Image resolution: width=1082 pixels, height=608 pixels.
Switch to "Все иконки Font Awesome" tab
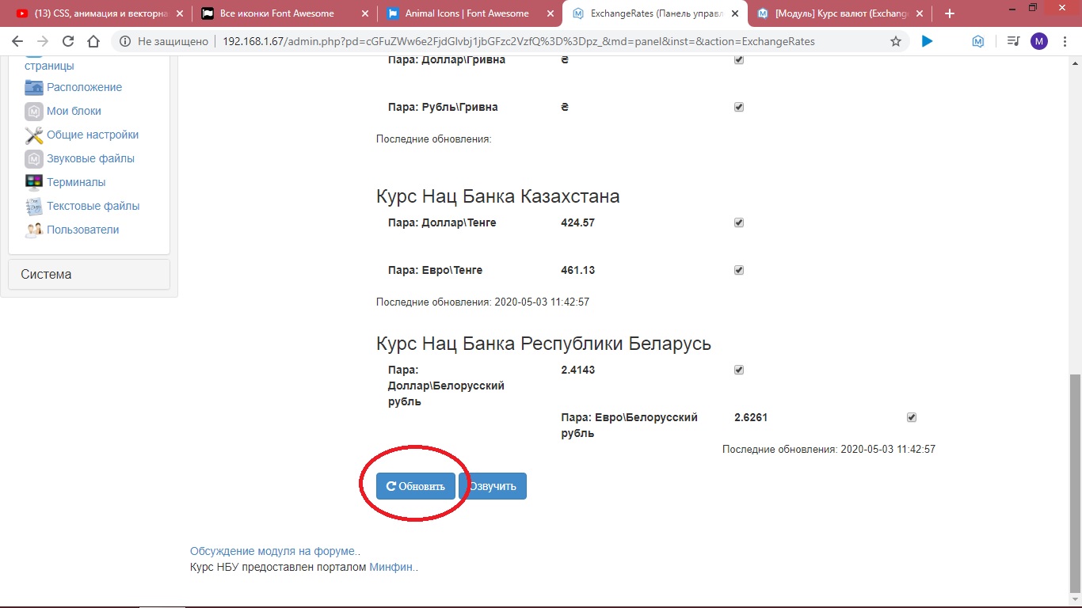[285, 13]
